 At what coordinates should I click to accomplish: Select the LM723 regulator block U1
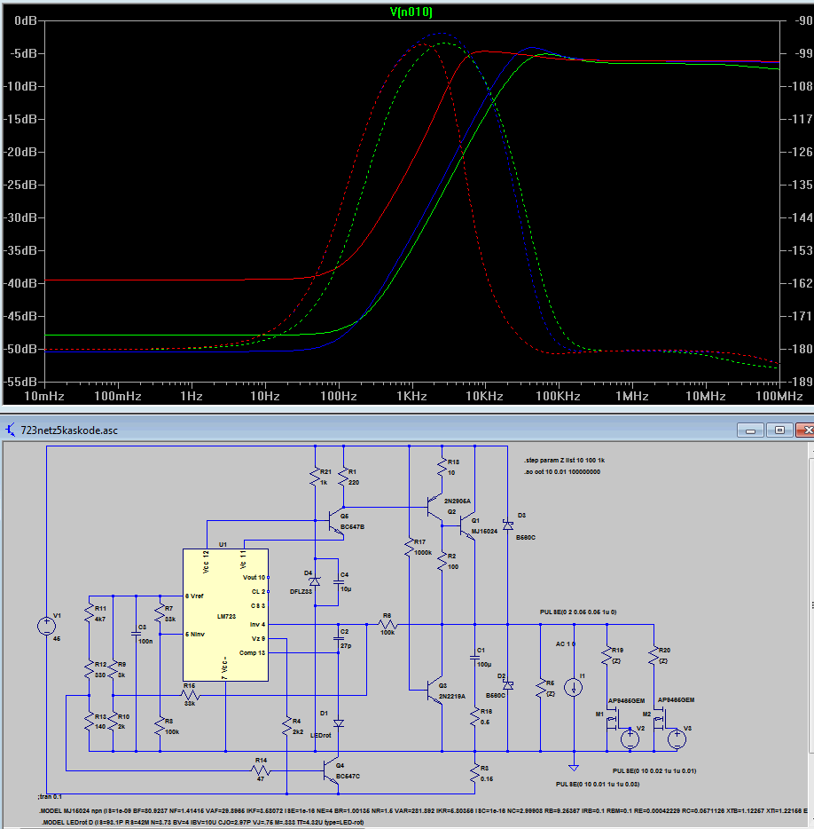point(225,615)
